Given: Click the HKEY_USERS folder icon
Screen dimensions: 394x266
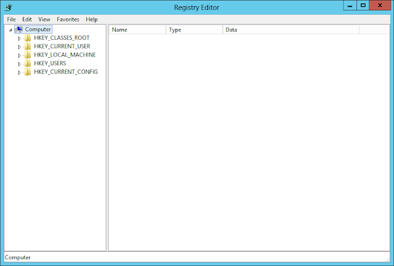Looking at the screenshot, I should coord(28,63).
